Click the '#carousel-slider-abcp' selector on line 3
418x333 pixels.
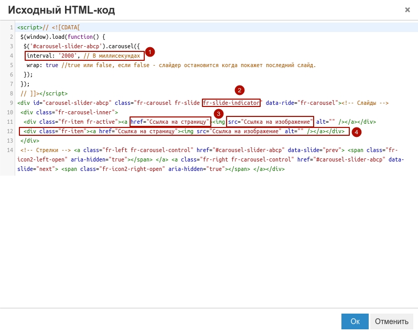coord(66,46)
